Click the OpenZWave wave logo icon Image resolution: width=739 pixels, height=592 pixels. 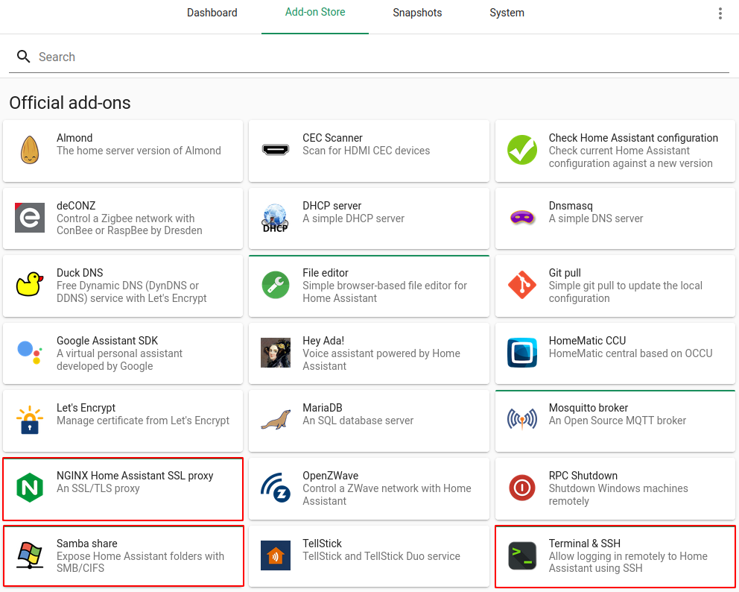[x=275, y=488]
